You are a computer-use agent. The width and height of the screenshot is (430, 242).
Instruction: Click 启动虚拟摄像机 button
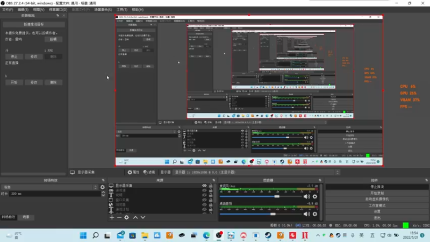pos(377,199)
